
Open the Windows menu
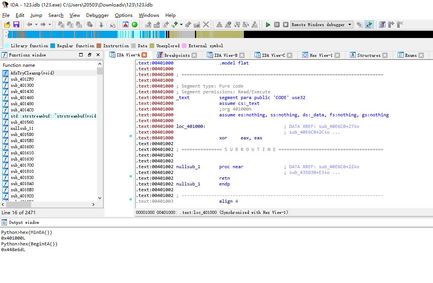coord(149,15)
